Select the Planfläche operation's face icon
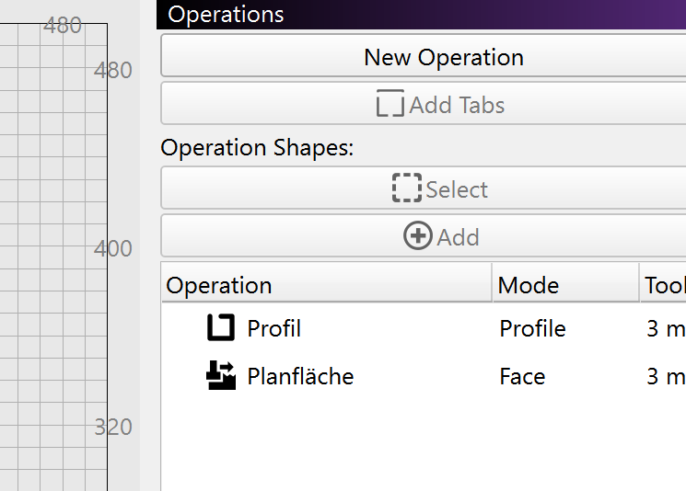The width and height of the screenshot is (686, 491). click(x=221, y=376)
